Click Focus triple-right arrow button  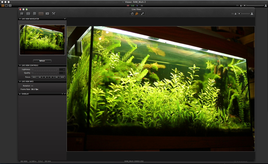(62, 77)
